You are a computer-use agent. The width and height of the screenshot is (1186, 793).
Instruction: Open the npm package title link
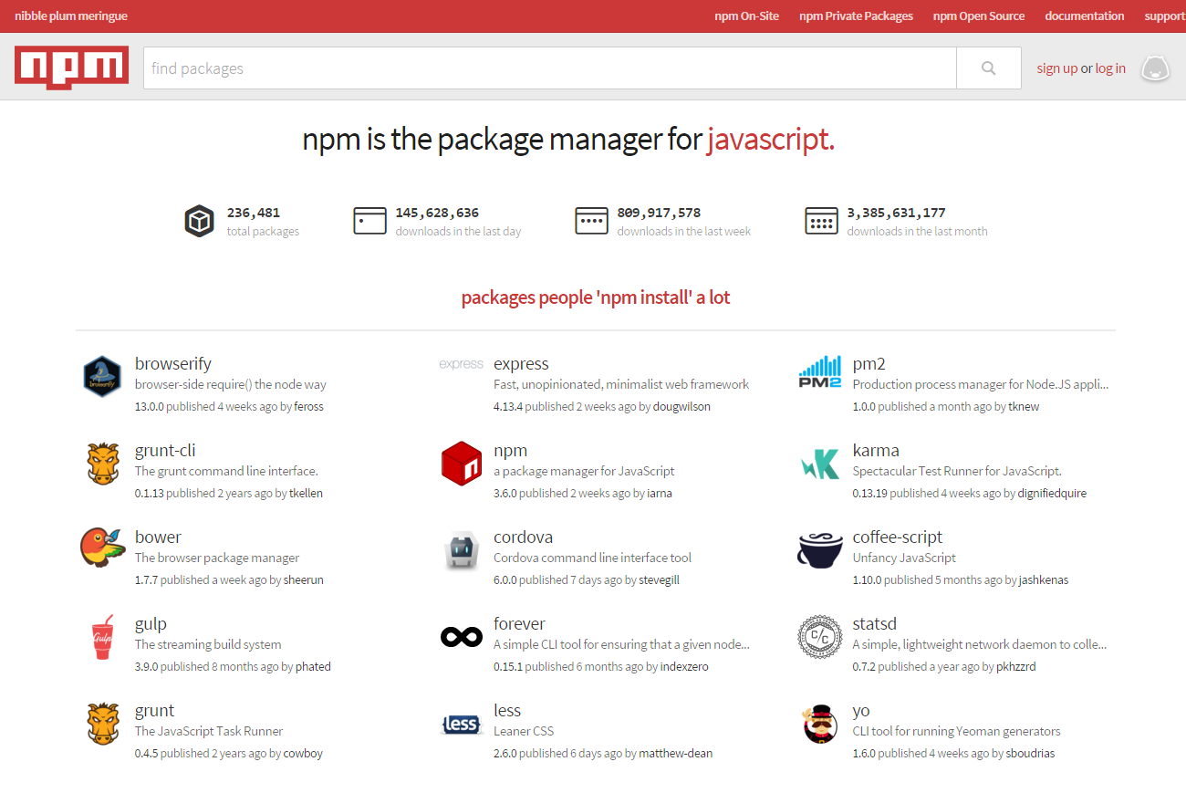(511, 451)
